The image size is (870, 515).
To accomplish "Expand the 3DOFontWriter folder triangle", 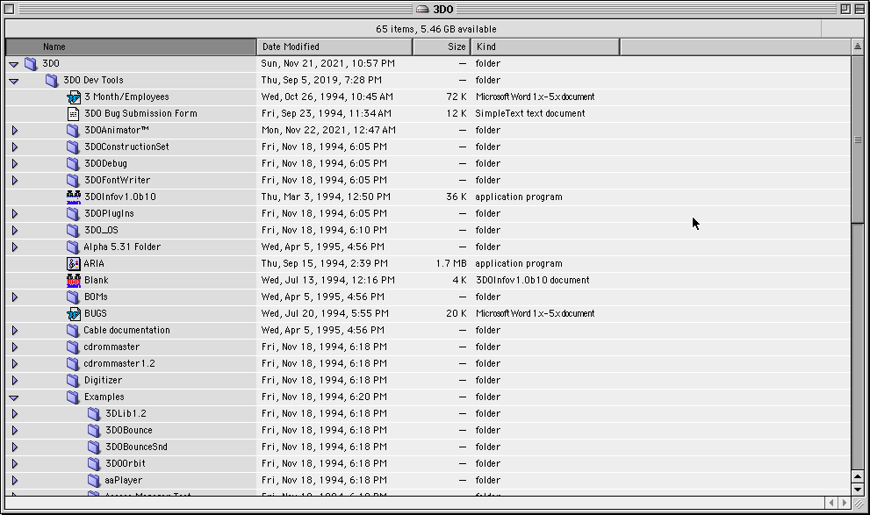I will tap(14, 180).
